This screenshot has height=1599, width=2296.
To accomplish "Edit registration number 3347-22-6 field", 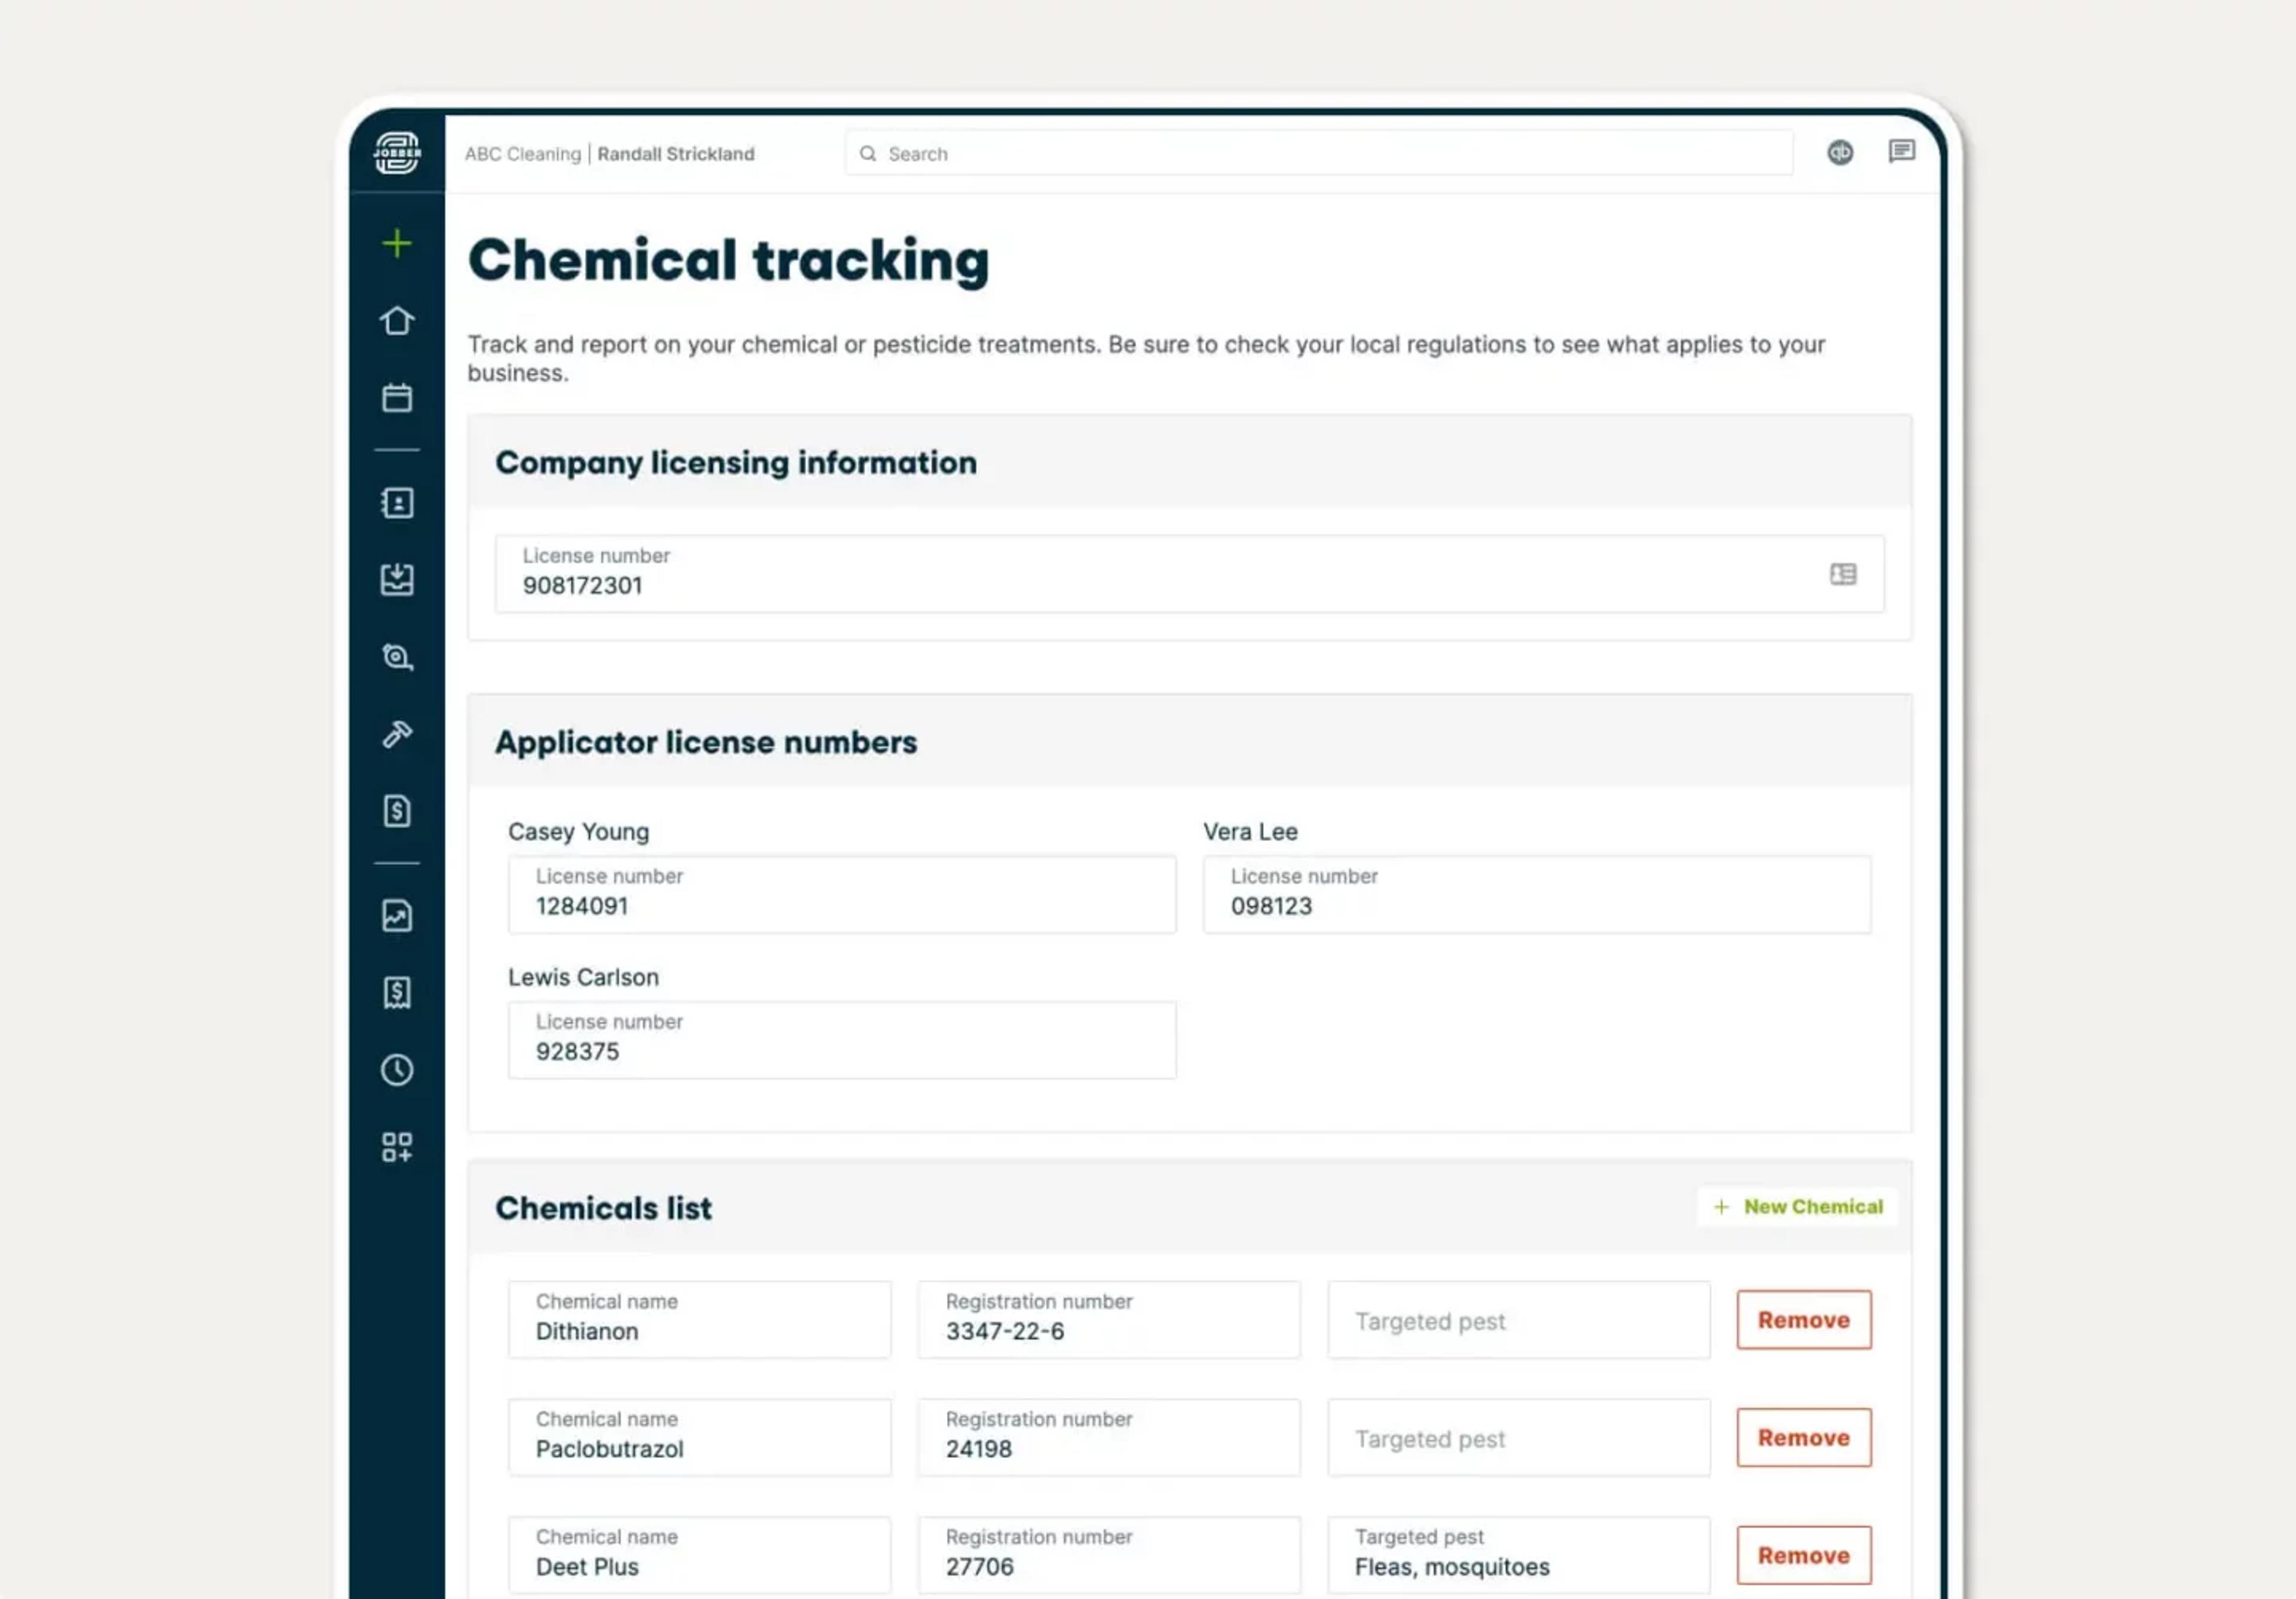I will click(1109, 1320).
